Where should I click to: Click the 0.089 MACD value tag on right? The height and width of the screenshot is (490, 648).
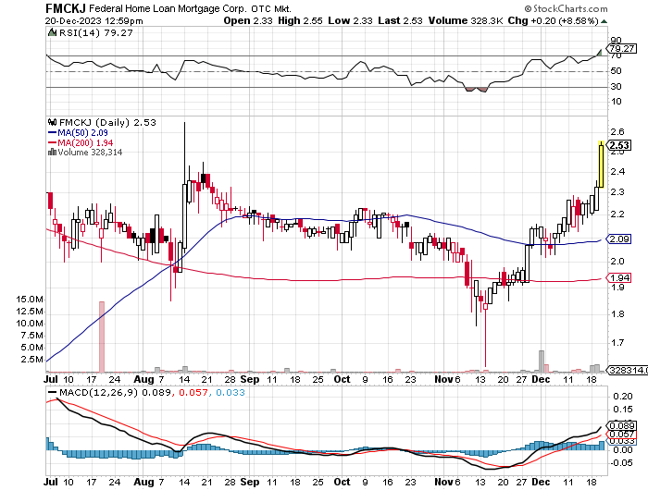[621, 425]
